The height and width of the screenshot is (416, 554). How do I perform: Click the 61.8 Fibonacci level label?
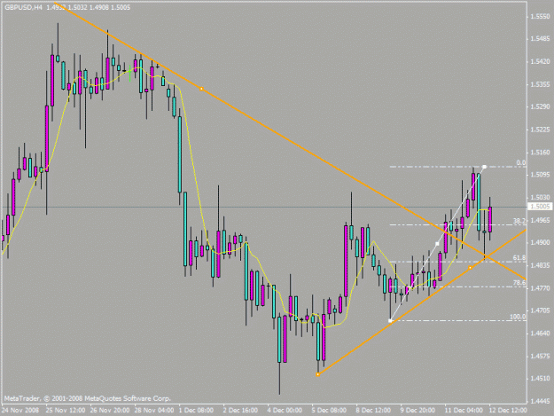point(519,258)
